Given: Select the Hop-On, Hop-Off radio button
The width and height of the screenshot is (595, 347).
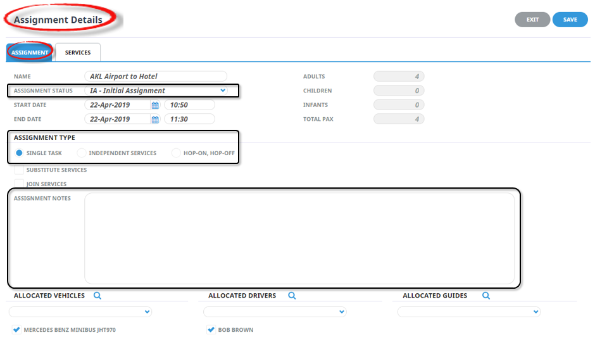Looking at the screenshot, I should click(176, 153).
